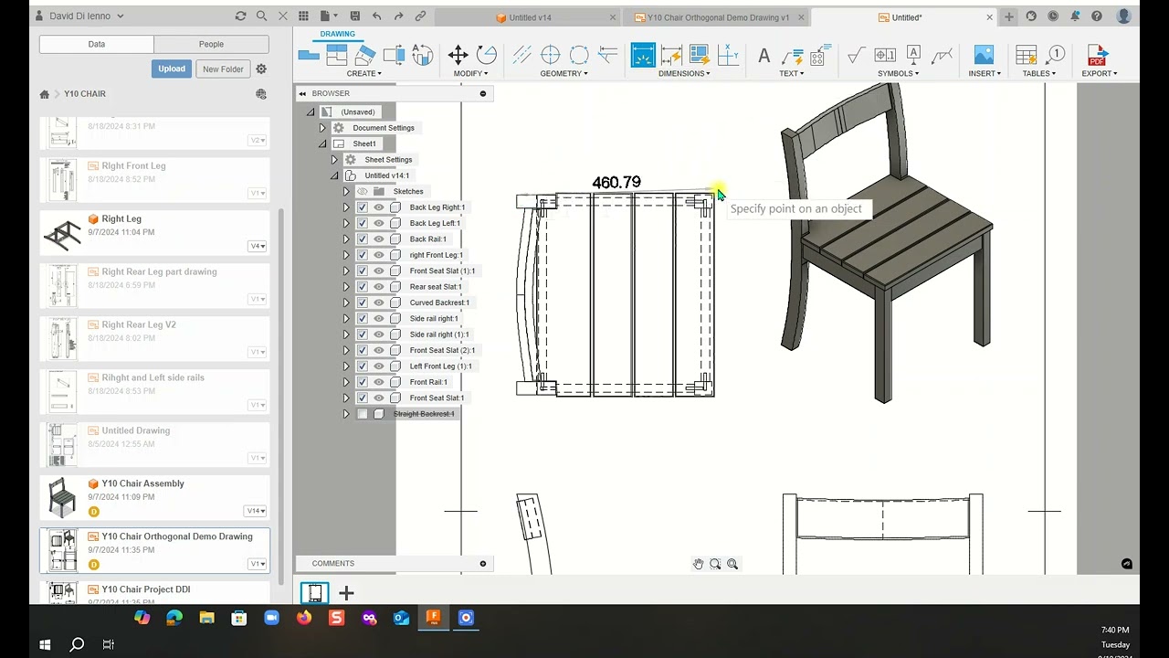This screenshot has width=1169, height=658.
Task: Open Right Leg model thumbnail
Action: coord(62,234)
